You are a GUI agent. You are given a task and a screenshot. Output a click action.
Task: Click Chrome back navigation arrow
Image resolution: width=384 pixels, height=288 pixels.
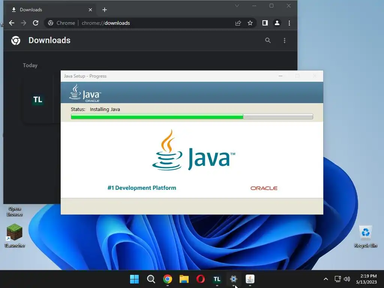pos(12,23)
